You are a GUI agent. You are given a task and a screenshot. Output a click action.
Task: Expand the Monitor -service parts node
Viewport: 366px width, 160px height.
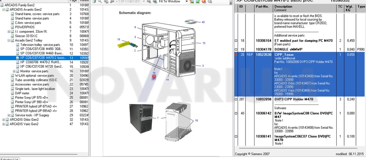[14, 71]
